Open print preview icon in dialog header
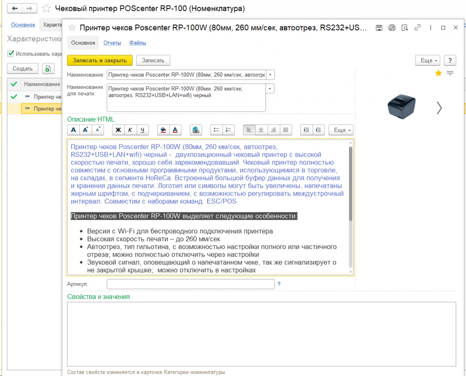The image size is (466, 376). [x=405, y=28]
